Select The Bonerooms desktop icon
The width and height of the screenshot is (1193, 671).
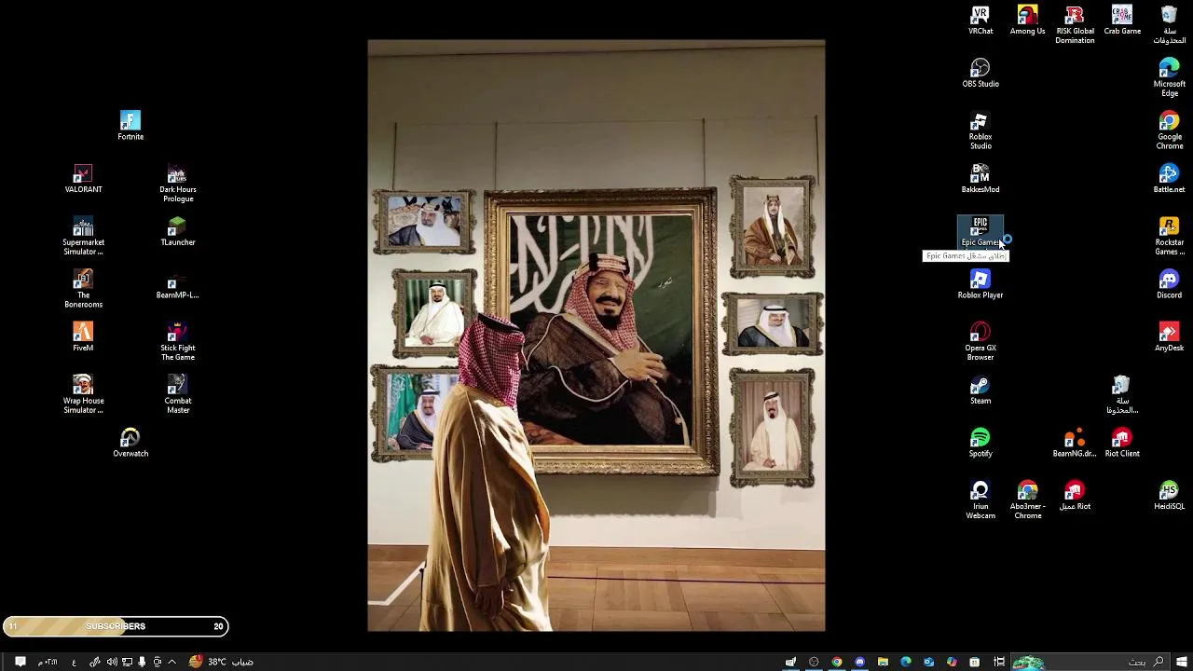pyautogui.click(x=83, y=289)
